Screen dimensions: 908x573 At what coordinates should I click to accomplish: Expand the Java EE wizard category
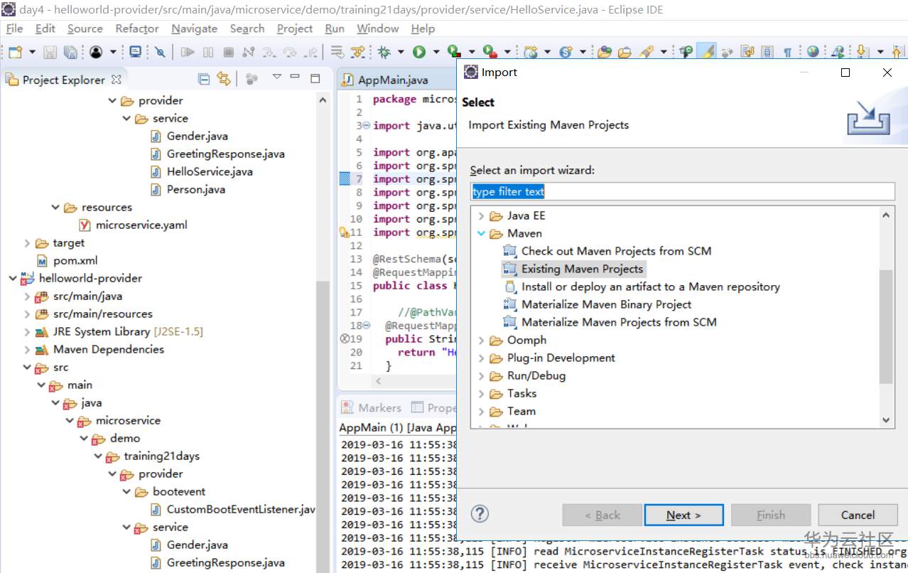(x=481, y=215)
